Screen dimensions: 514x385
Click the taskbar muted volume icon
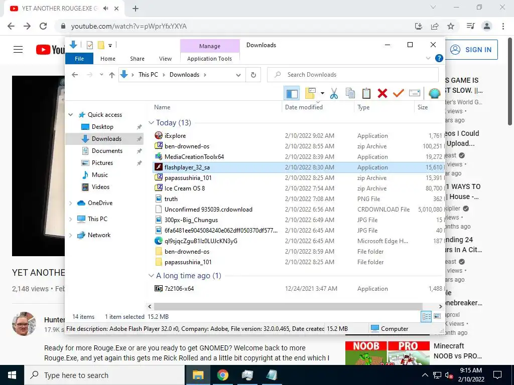[449, 375]
